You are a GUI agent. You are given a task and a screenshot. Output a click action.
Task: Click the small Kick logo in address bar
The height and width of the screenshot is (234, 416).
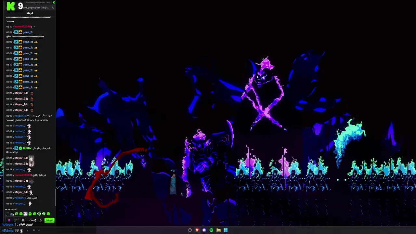click(x=54, y=2)
